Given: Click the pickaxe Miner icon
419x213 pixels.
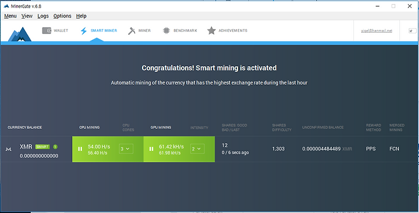Looking at the screenshot, I should (x=132, y=31).
